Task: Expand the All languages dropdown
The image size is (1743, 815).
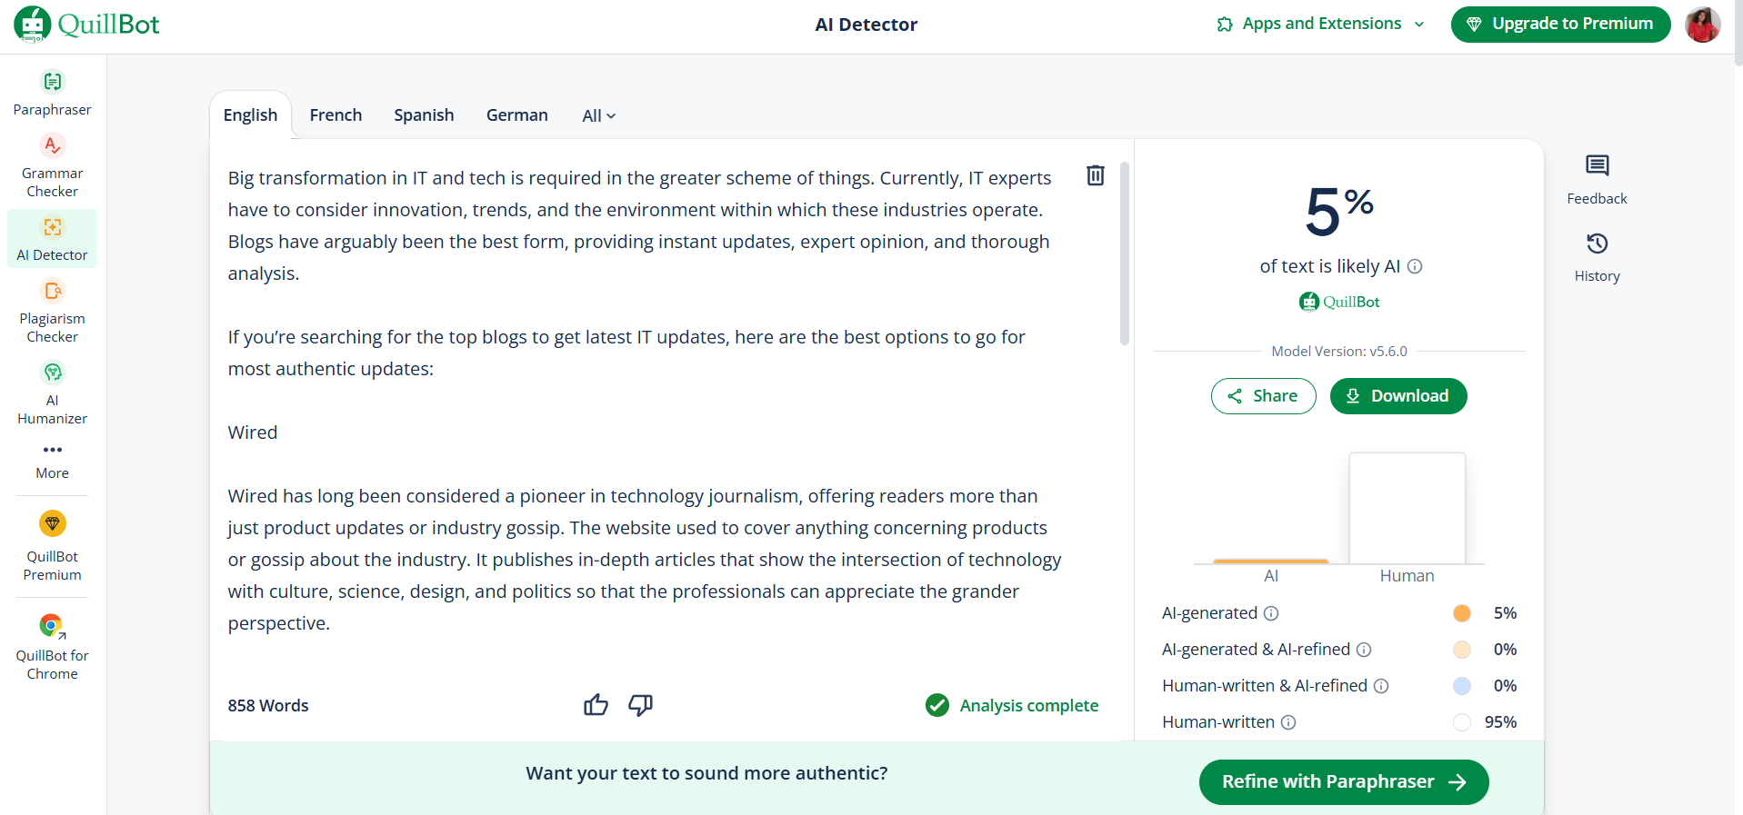Action: click(x=598, y=115)
